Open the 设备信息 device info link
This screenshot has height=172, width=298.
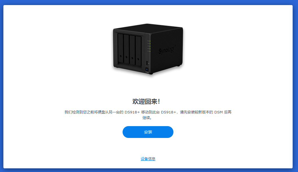(148, 159)
